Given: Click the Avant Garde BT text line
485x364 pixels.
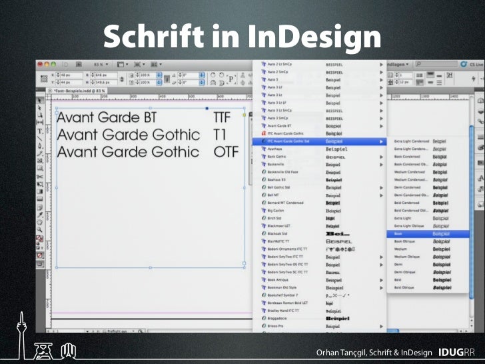Looking at the screenshot, I should (x=107, y=117).
